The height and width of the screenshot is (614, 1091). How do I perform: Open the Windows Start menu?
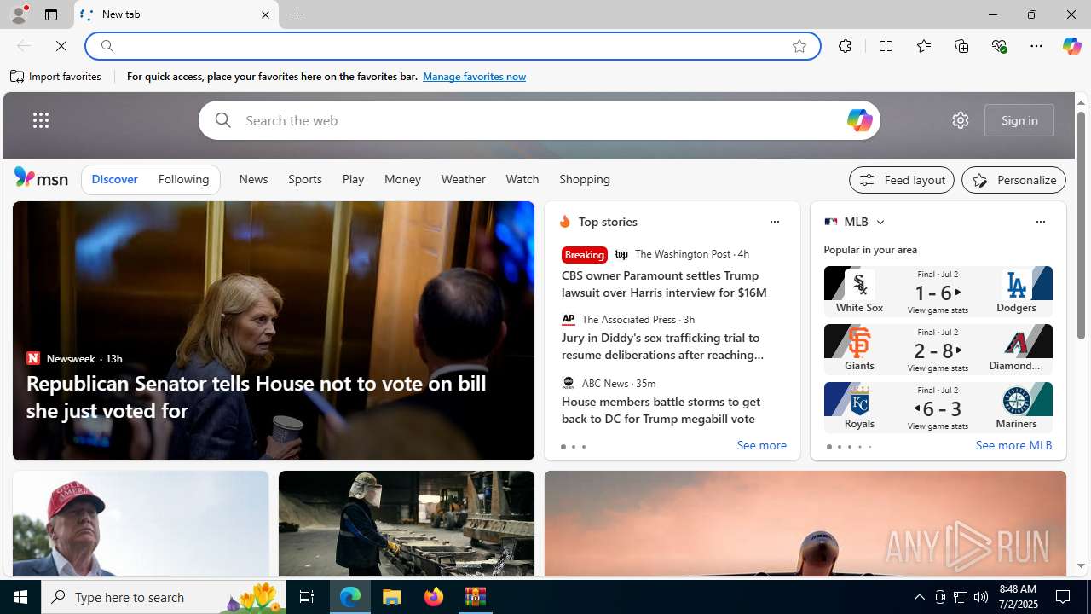(20, 597)
